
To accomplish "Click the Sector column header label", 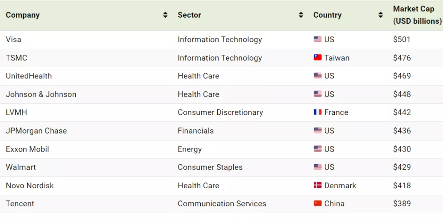I will (x=189, y=15).
